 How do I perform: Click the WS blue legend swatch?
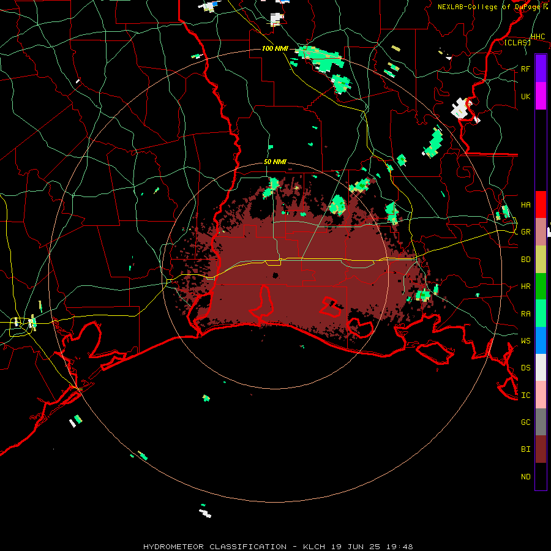tap(541, 340)
